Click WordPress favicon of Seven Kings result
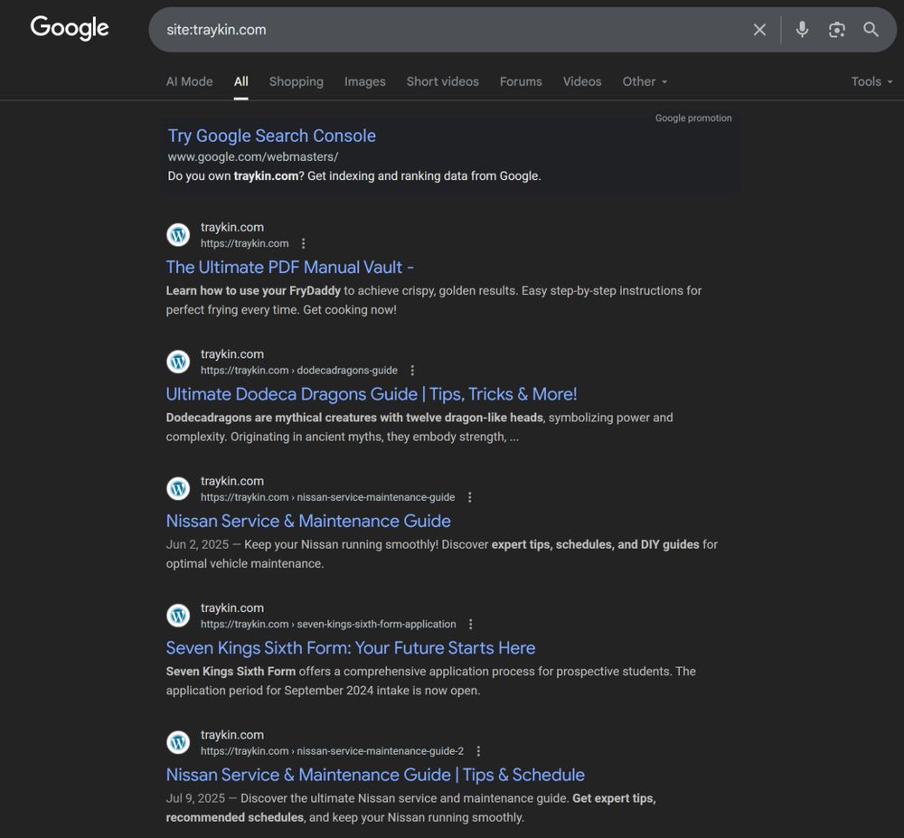The height and width of the screenshot is (838, 904). (178, 615)
